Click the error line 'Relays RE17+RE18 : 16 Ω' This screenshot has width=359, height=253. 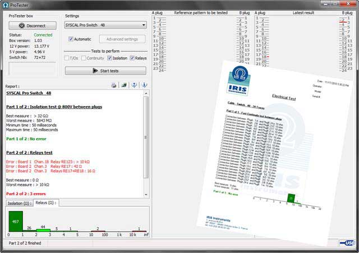(x=50, y=171)
